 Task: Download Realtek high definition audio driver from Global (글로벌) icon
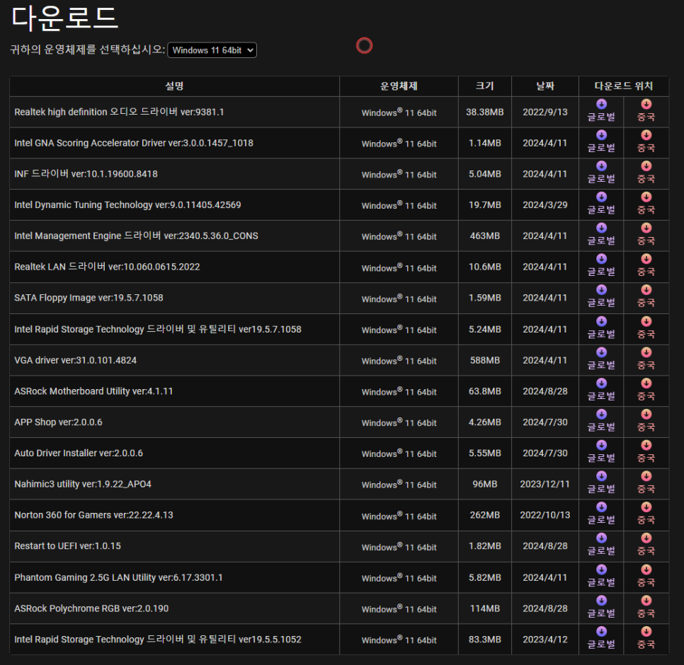(x=602, y=104)
